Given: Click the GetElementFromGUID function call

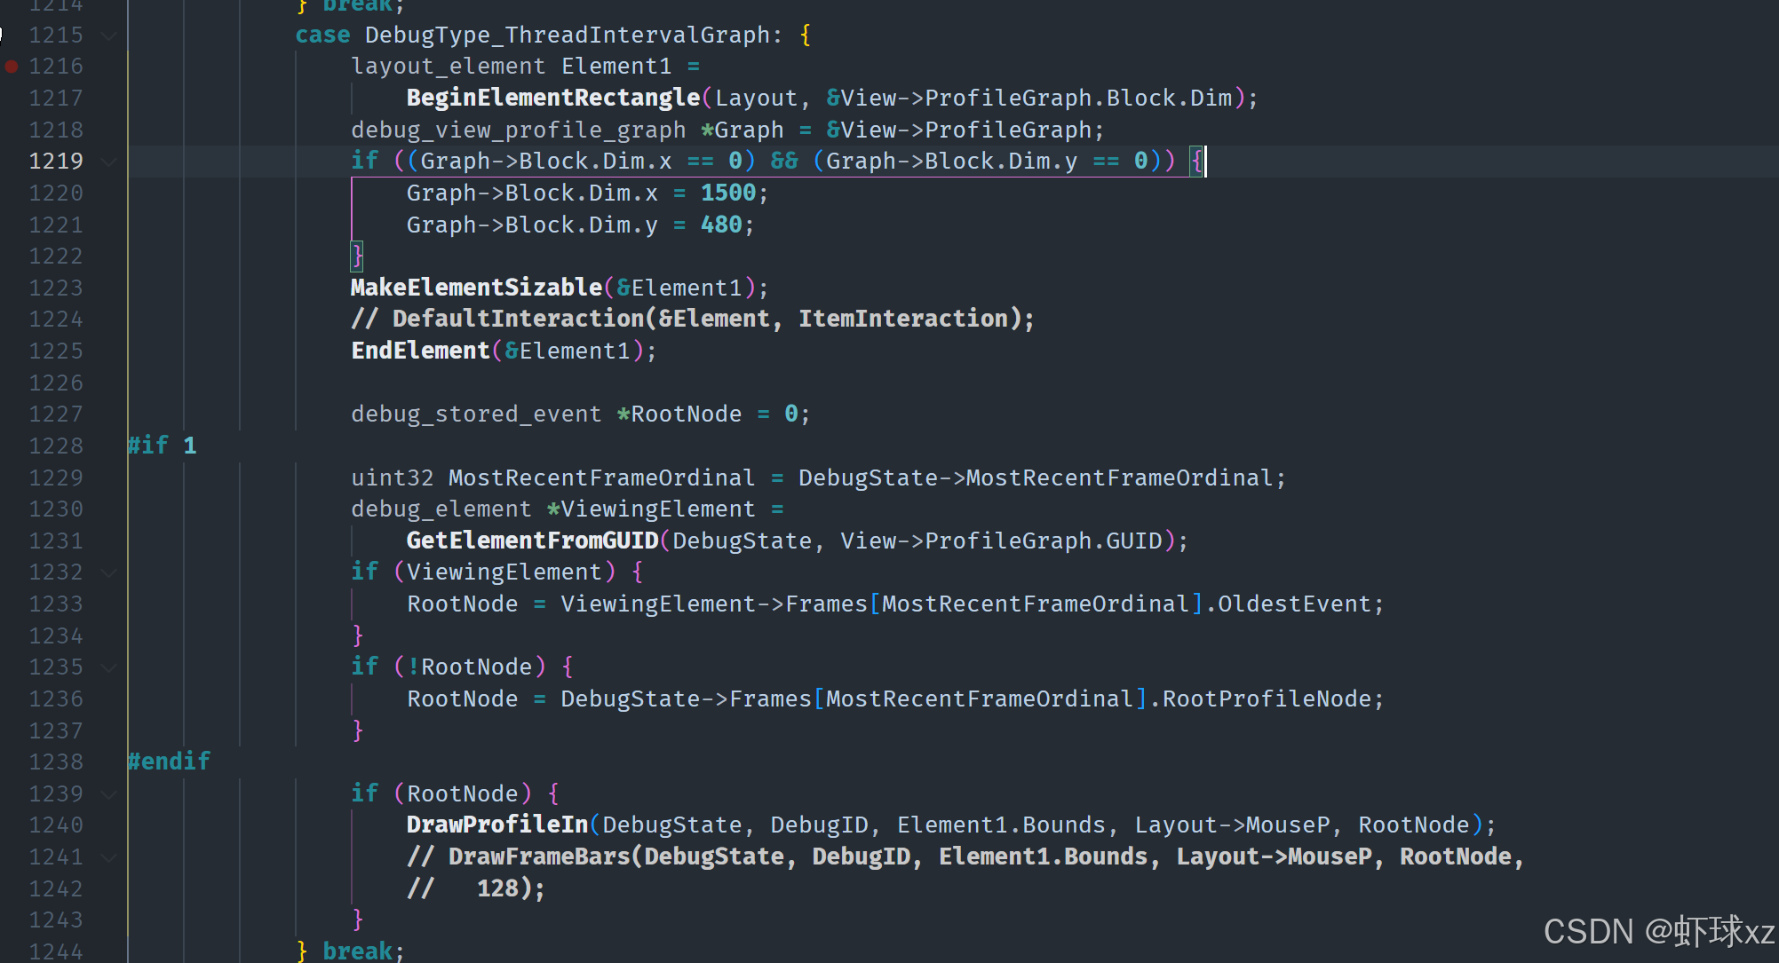Looking at the screenshot, I should [532, 541].
